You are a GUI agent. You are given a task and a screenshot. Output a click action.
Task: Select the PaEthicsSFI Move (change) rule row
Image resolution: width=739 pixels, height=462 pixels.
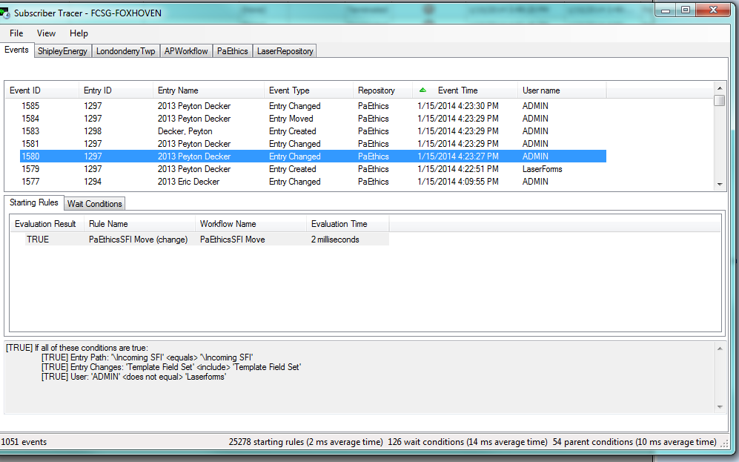(138, 240)
